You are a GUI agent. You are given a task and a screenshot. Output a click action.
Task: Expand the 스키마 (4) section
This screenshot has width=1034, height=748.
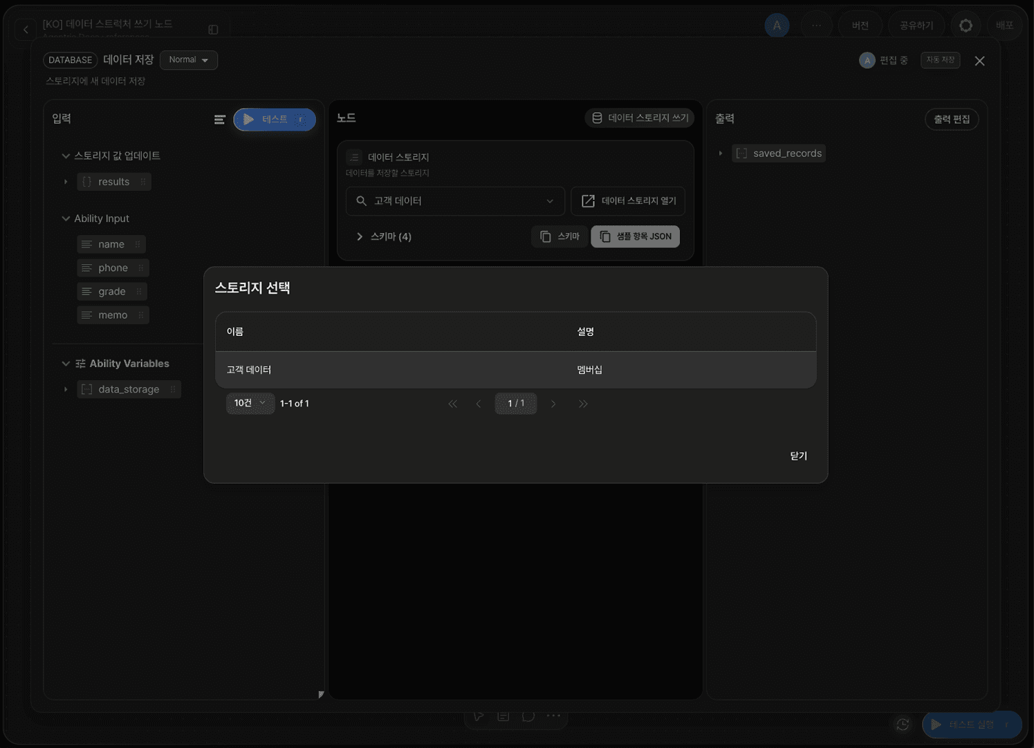point(359,236)
